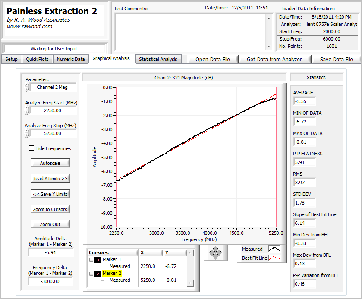Go to the Statistical Analysis tab

point(158,59)
